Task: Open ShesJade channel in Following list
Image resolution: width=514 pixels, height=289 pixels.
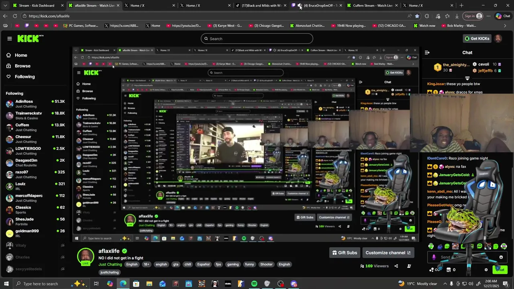Action: (x=35, y=221)
